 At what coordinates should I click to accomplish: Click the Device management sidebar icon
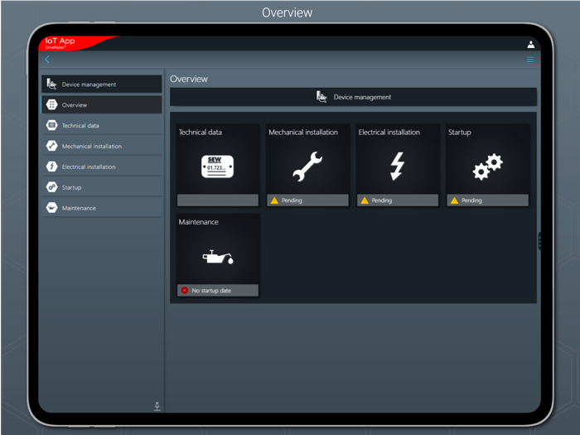(51, 85)
